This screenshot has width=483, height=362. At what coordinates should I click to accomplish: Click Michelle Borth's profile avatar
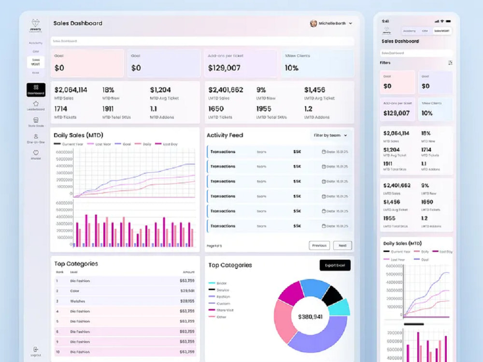(313, 23)
